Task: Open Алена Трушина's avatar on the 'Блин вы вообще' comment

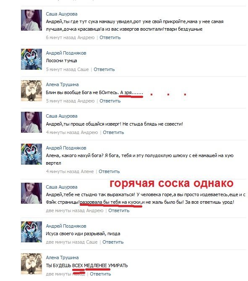Action: click(31, 91)
